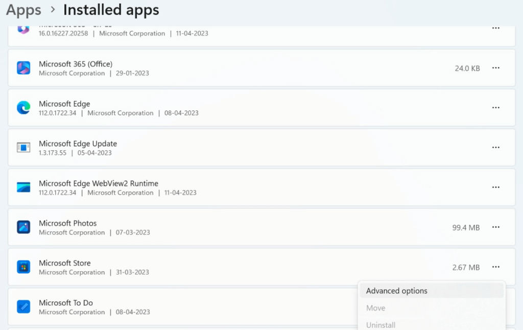
Task: Click the Microsoft To Do entry title
Action: pos(66,303)
